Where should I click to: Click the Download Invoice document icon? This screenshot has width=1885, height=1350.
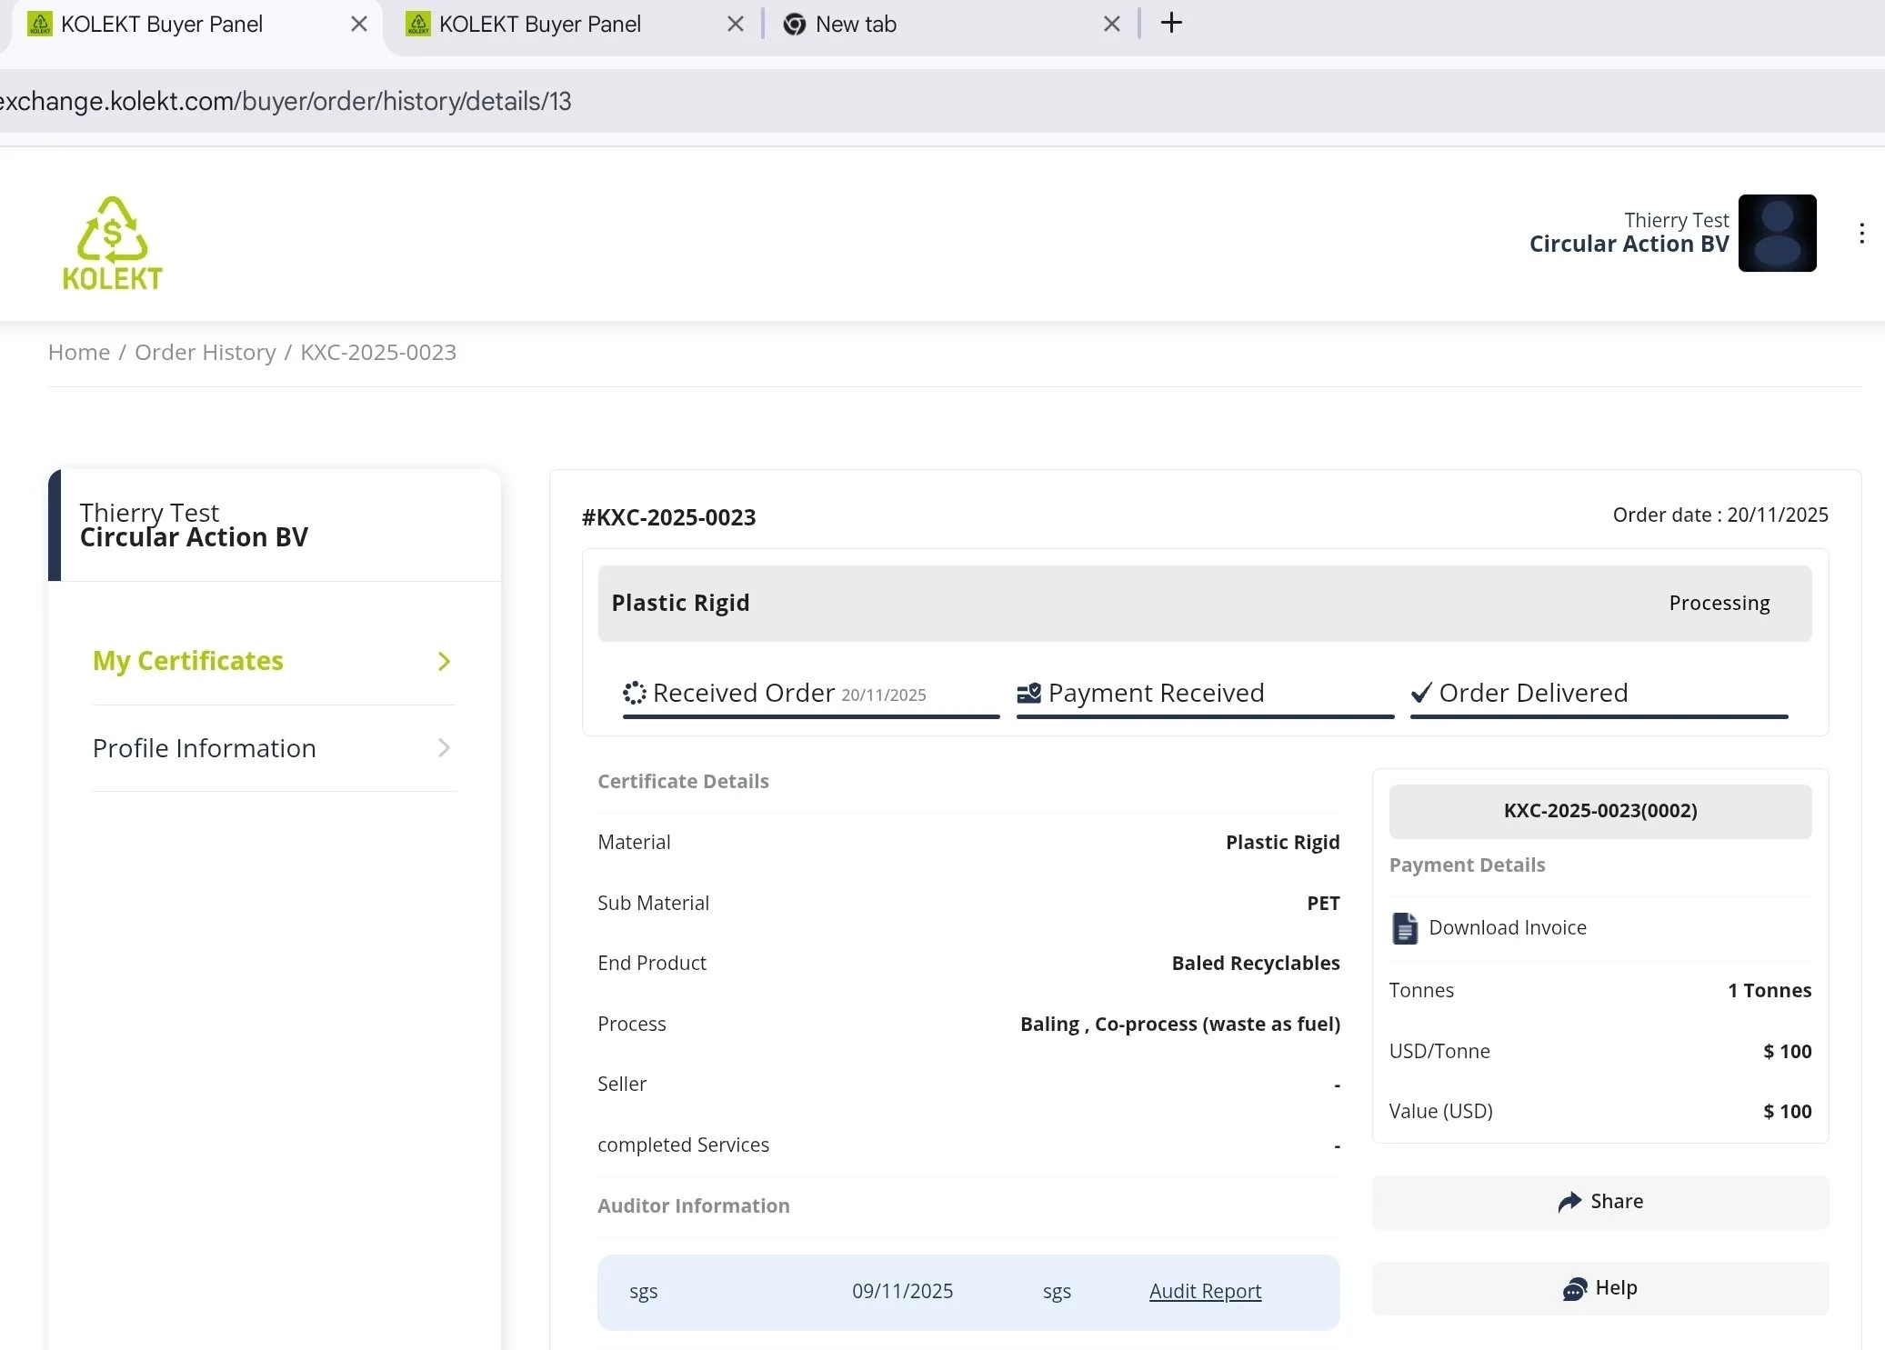coord(1404,928)
